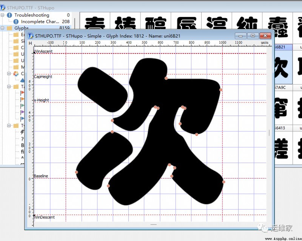Collapse the Glyphs tree node
This screenshot has width=302, height=241.
point(2,28)
